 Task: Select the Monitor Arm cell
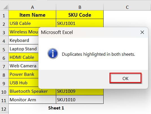point(32,100)
